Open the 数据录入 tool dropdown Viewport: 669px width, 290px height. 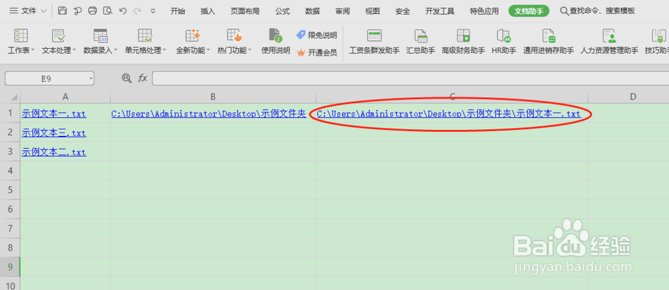(x=100, y=42)
